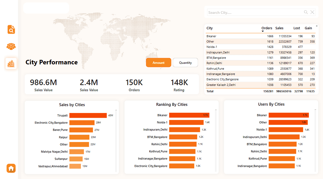Viewport: 323px width, 179px height.
Task: Go to the Home page icon
Action: tap(11, 168)
